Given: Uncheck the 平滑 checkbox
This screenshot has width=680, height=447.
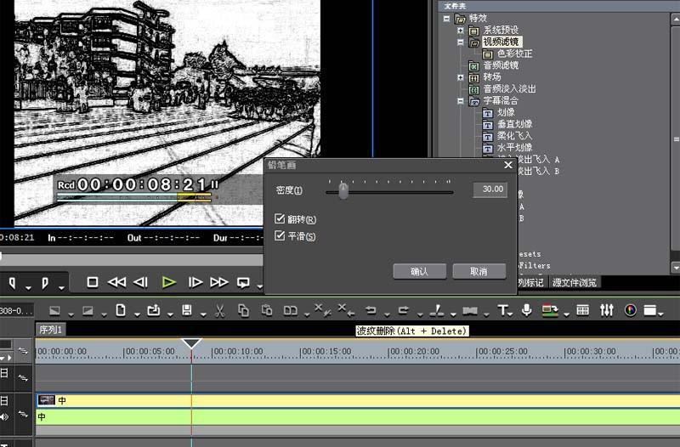Looking at the screenshot, I should (x=280, y=236).
